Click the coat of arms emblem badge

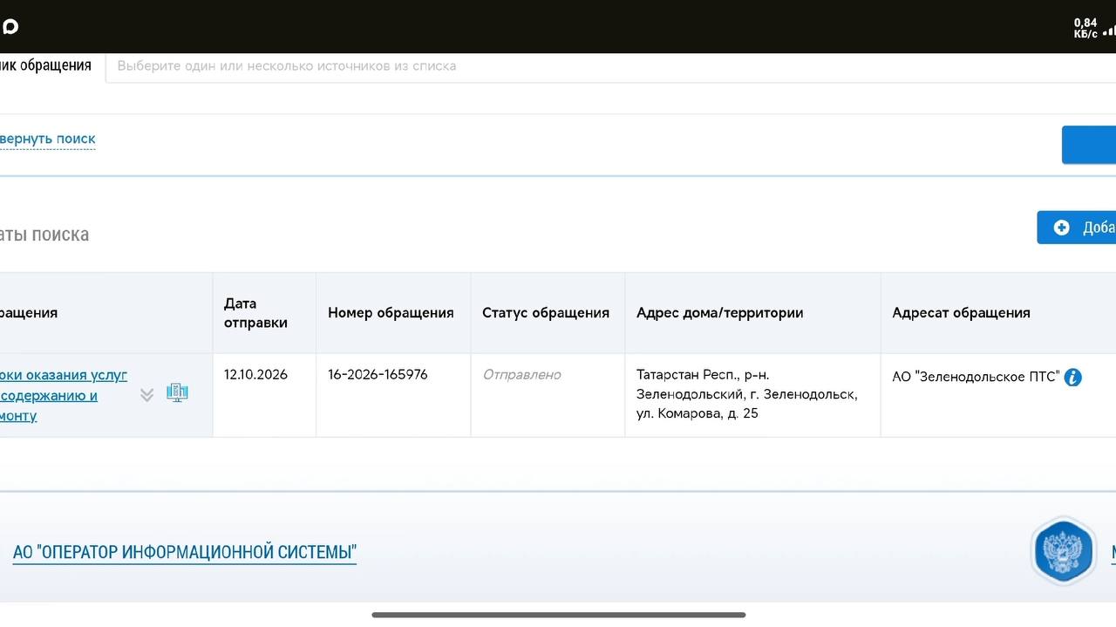(1064, 551)
